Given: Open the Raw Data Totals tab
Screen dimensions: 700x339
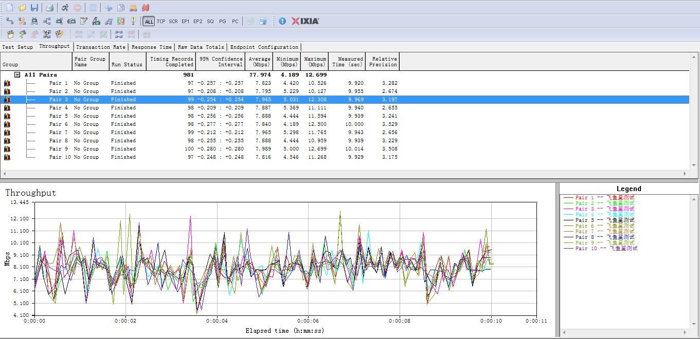Looking at the screenshot, I should (201, 47).
